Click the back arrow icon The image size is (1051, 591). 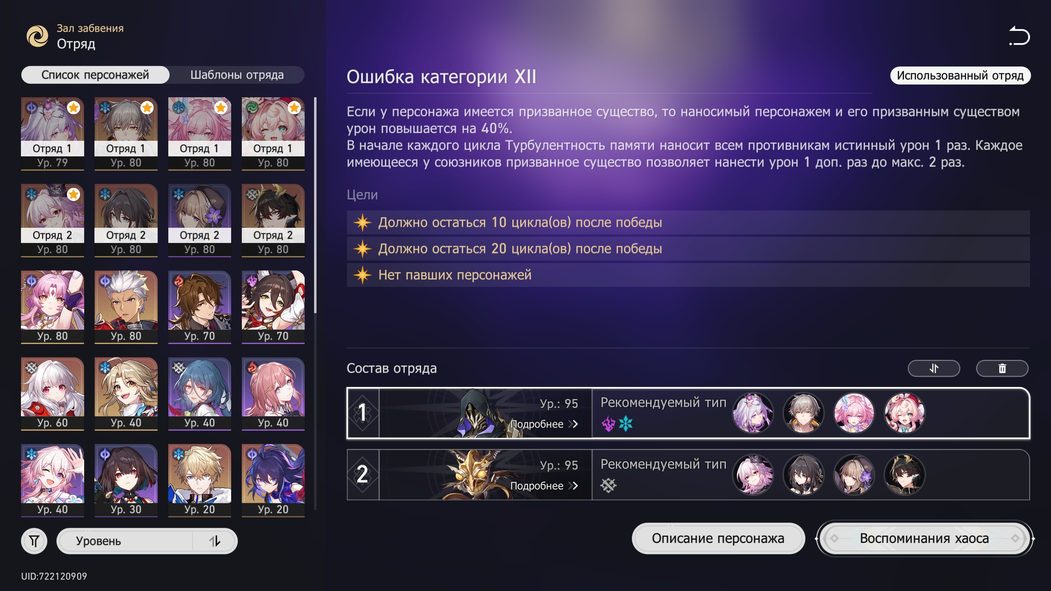pos(1019,36)
